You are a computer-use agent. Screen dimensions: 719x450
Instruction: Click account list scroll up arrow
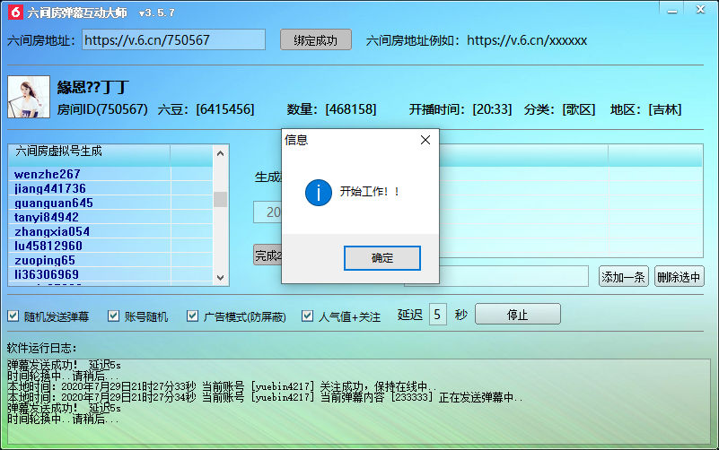(220, 153)
